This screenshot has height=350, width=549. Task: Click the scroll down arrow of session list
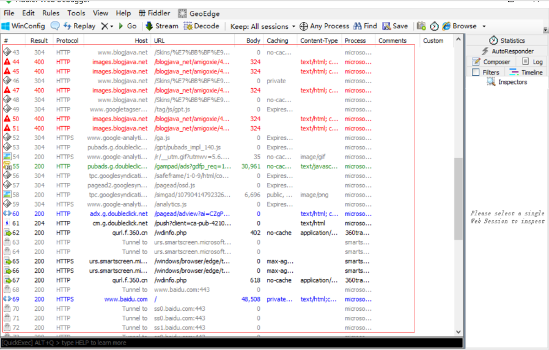(x=459, y=332)
